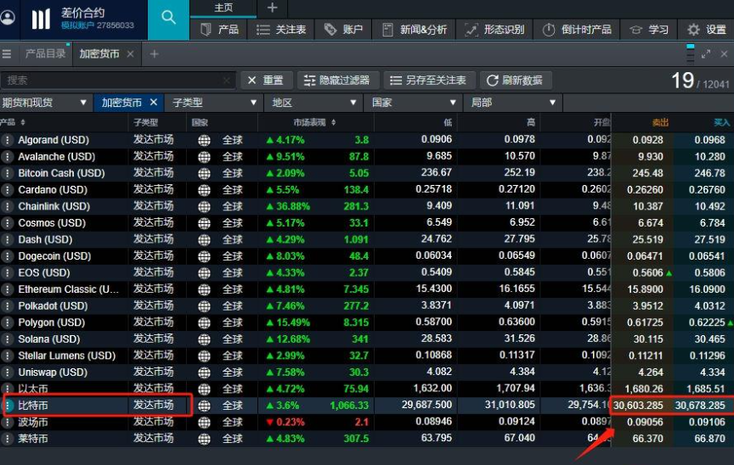The image size is (734, 465).
Task: Click globe icon in Dash (USD) row
Action: pos(204,240)
